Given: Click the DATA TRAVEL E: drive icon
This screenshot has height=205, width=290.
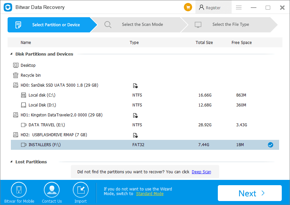Looking at the screenshot, I should click(x=24, y=125).
